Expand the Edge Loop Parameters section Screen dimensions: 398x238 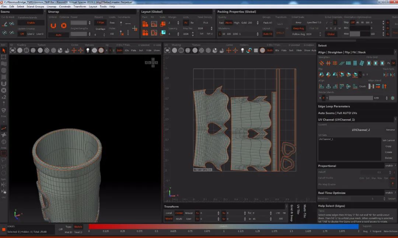334,106
